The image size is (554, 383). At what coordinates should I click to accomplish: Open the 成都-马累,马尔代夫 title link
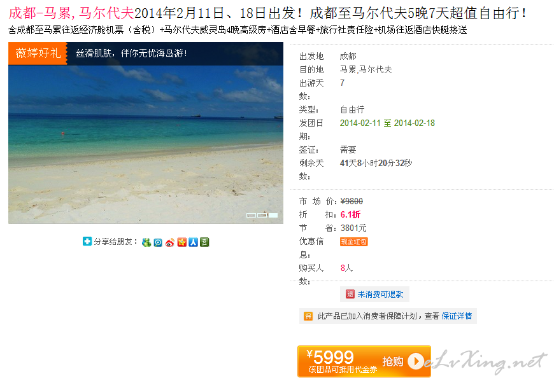[x=71, y=13]
